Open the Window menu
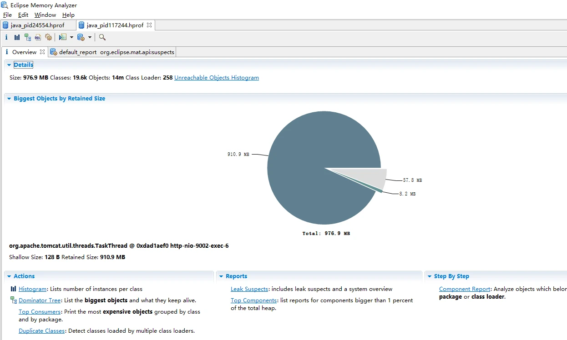Image resolution: width=567 pixels, height=340 pixels. [45, 15]
